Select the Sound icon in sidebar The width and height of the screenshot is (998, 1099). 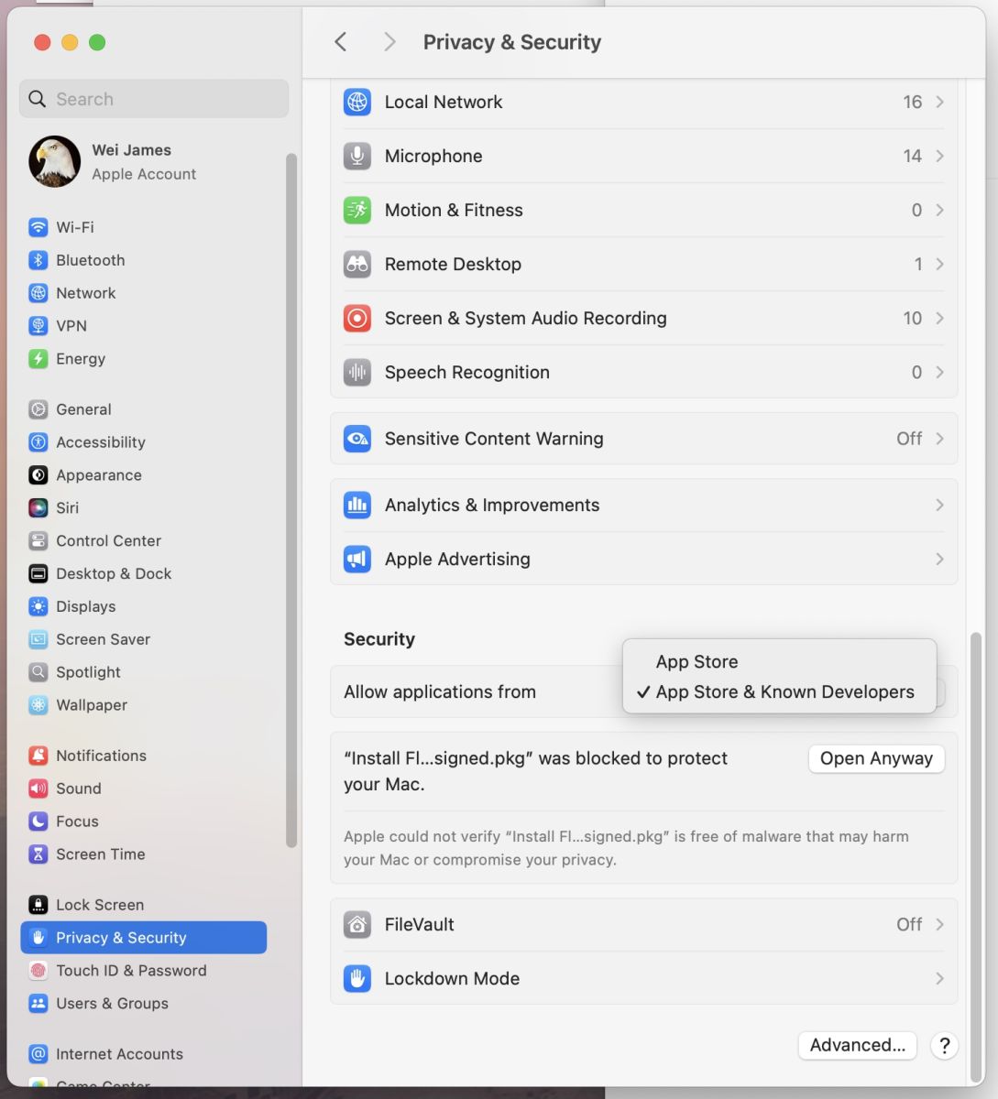click(x=38, y=789)
